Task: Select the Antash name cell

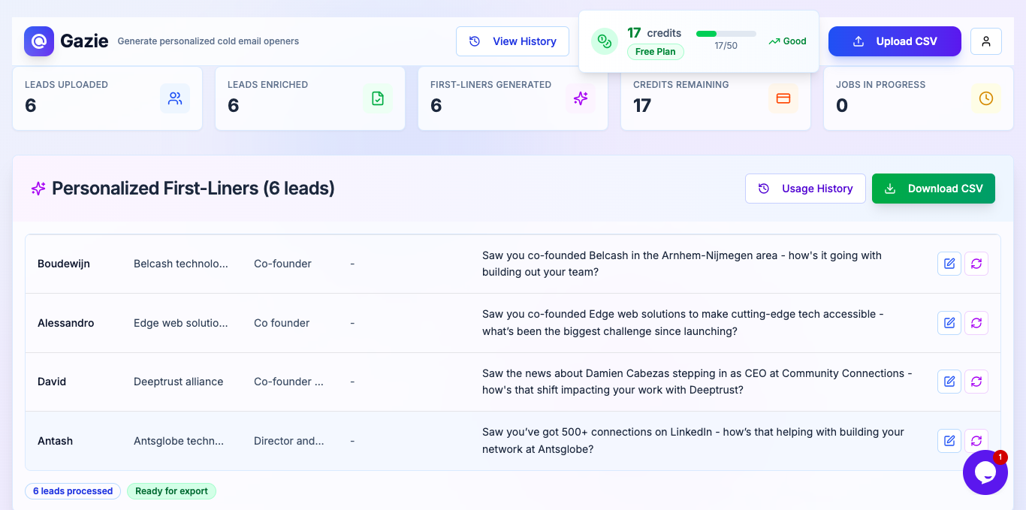Action: pyautogui.click(x=56, y=441)
